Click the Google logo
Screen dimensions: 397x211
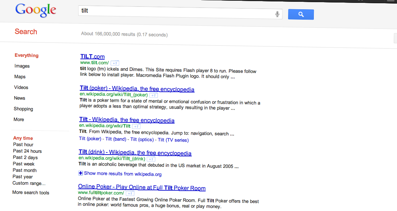[x=36, y=11]
